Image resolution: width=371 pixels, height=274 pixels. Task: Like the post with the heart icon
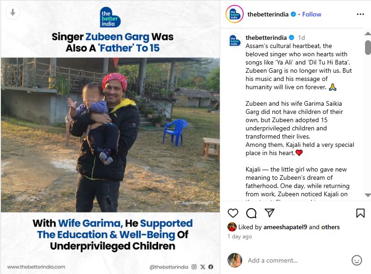(233, 213)
